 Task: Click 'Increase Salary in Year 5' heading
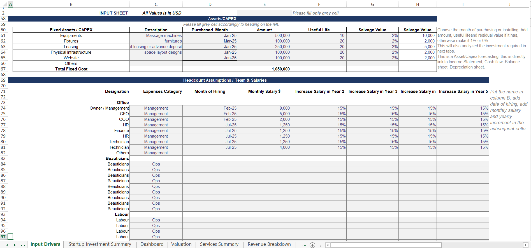click(x=463, y=91)
